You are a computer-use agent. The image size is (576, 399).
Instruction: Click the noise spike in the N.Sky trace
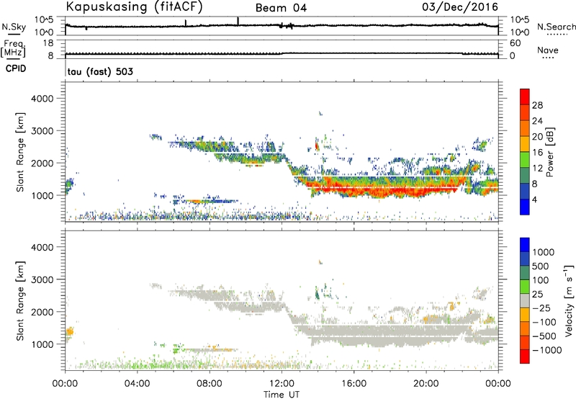coord(238,21)
